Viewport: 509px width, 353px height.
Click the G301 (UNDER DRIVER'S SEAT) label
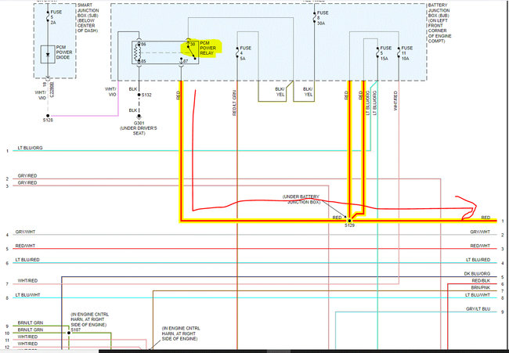coord(139,128)
